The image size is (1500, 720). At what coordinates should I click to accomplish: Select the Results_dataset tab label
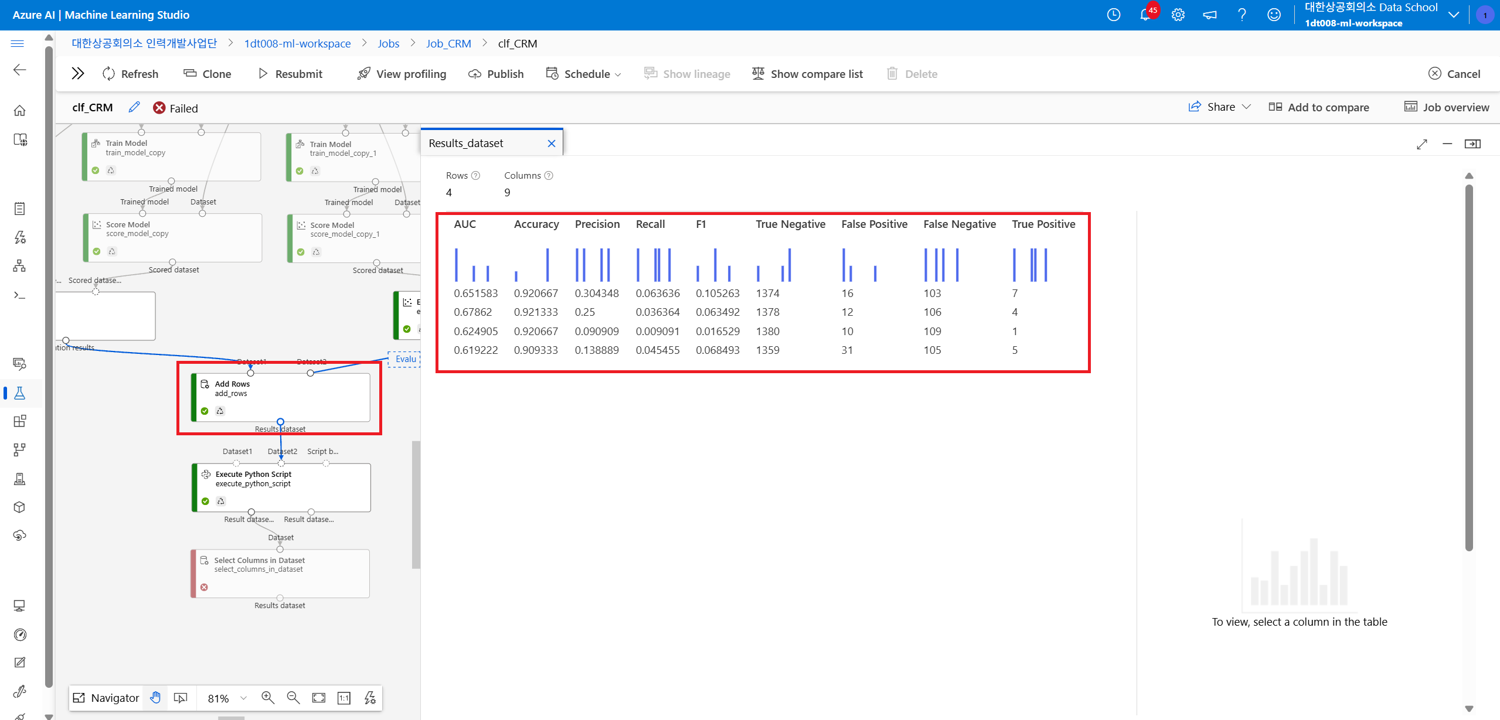coord(466,143)
